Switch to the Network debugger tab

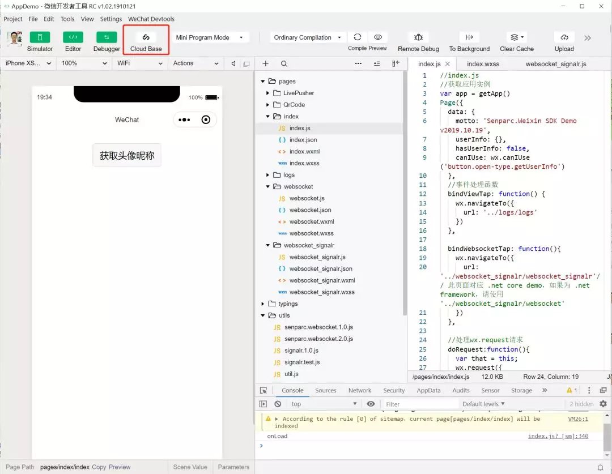click(x=360, y=390)
